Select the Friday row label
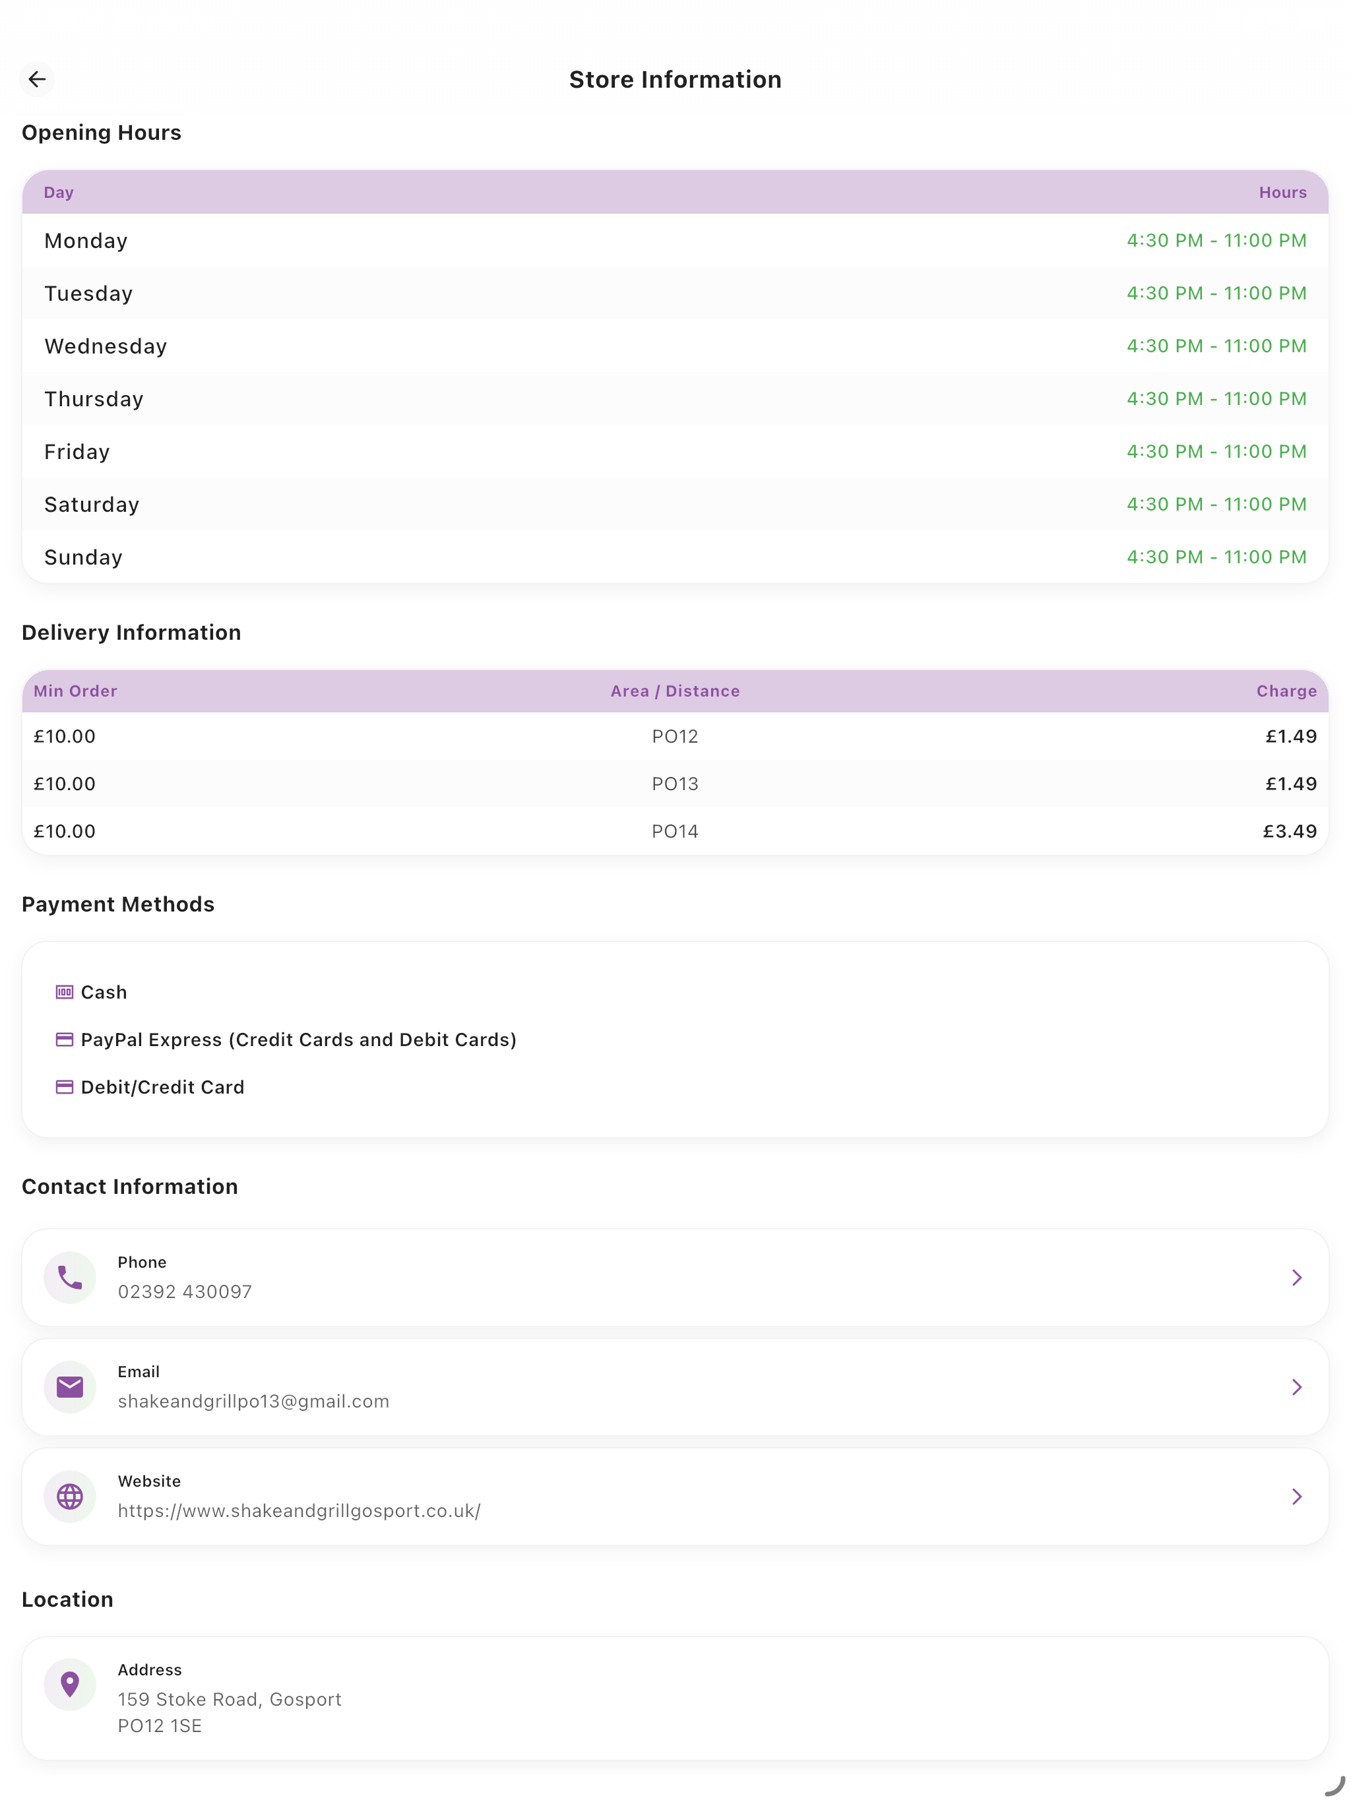The height and width of the screenshot is (1802, 1351). click(77, 451)
